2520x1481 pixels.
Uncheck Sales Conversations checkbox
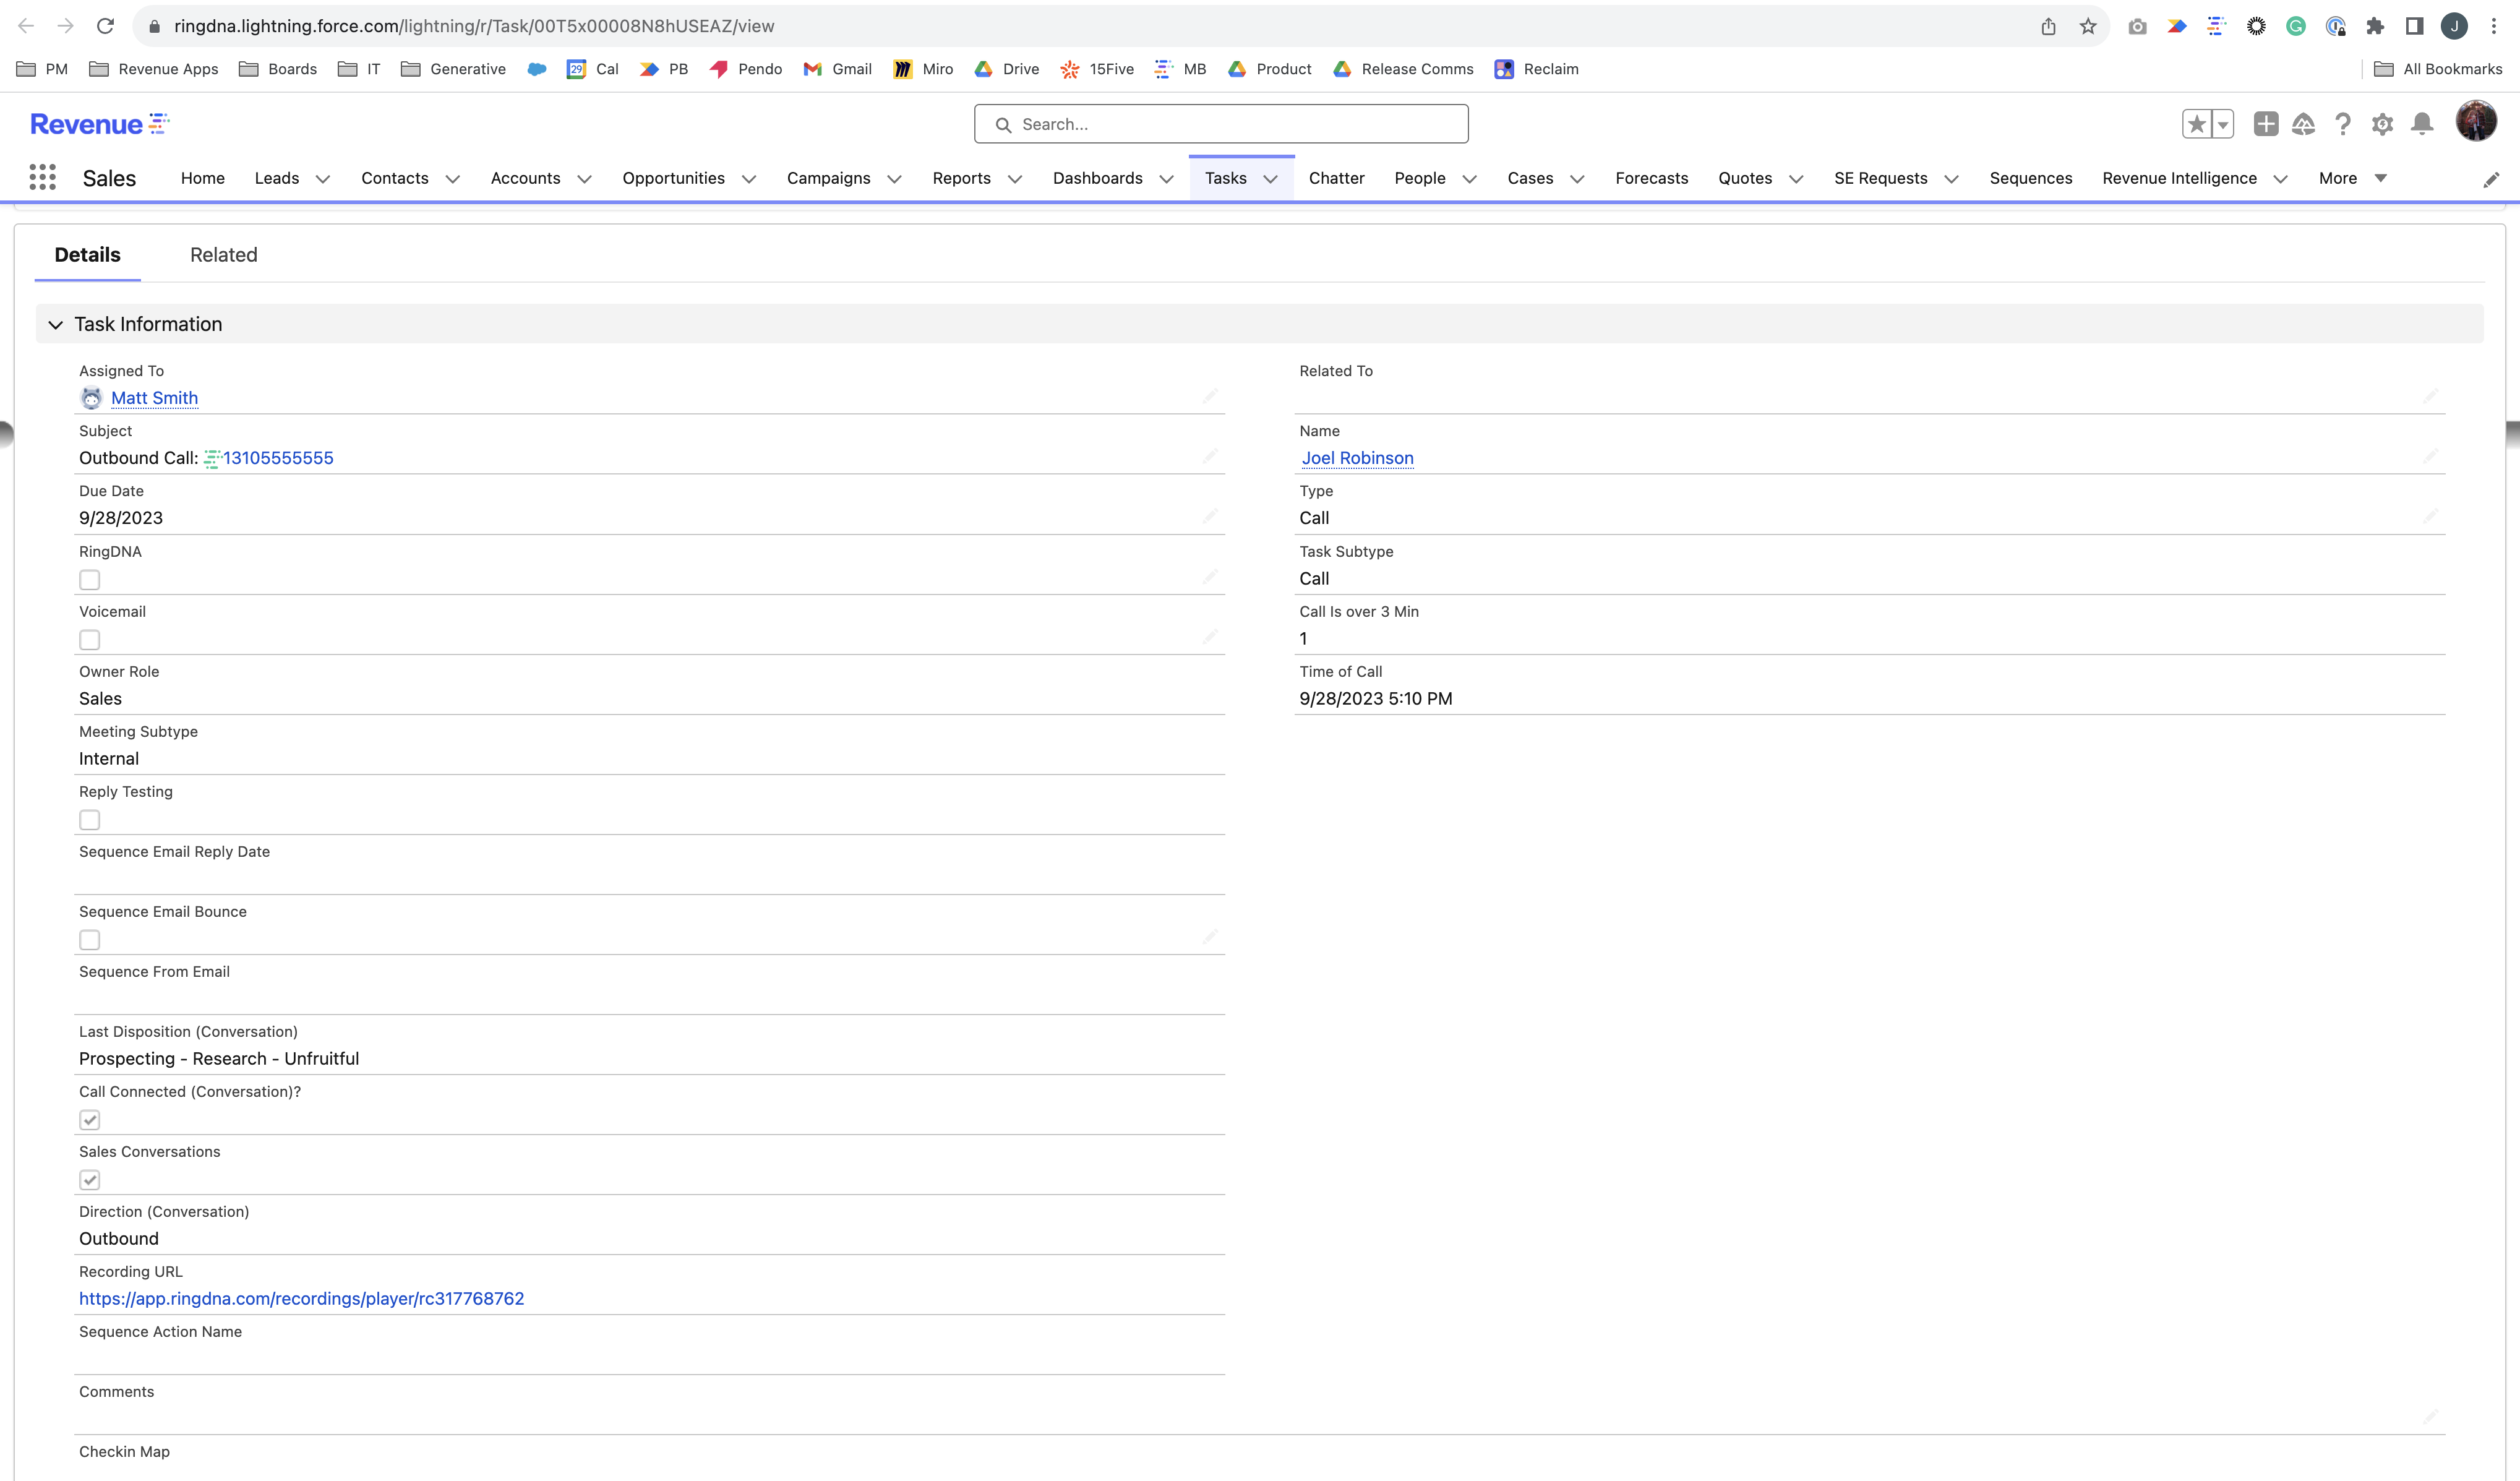(x=89, y=1180)
